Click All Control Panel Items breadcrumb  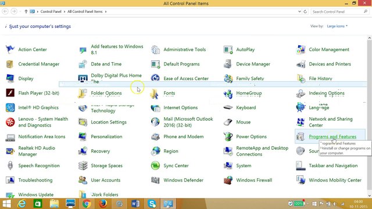click(85, 12)
